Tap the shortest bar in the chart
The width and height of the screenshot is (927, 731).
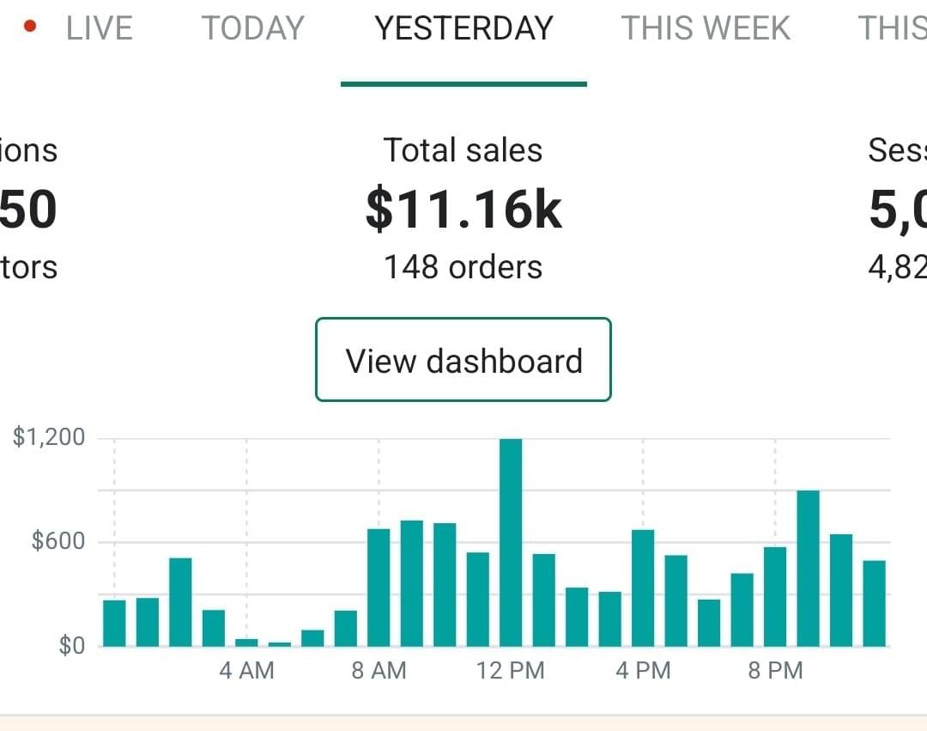point(280,643)
